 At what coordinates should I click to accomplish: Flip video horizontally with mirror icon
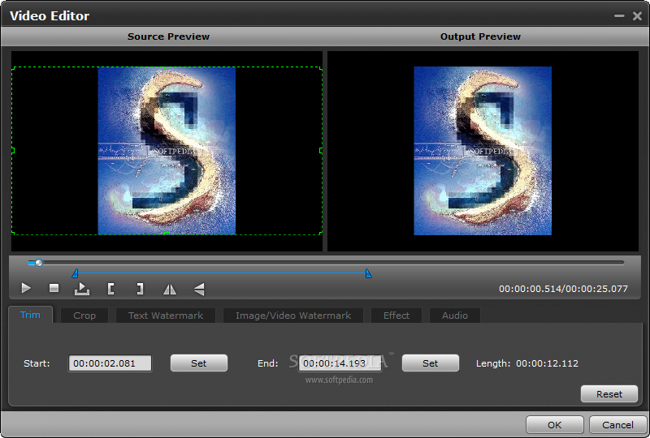click(170, 289)
